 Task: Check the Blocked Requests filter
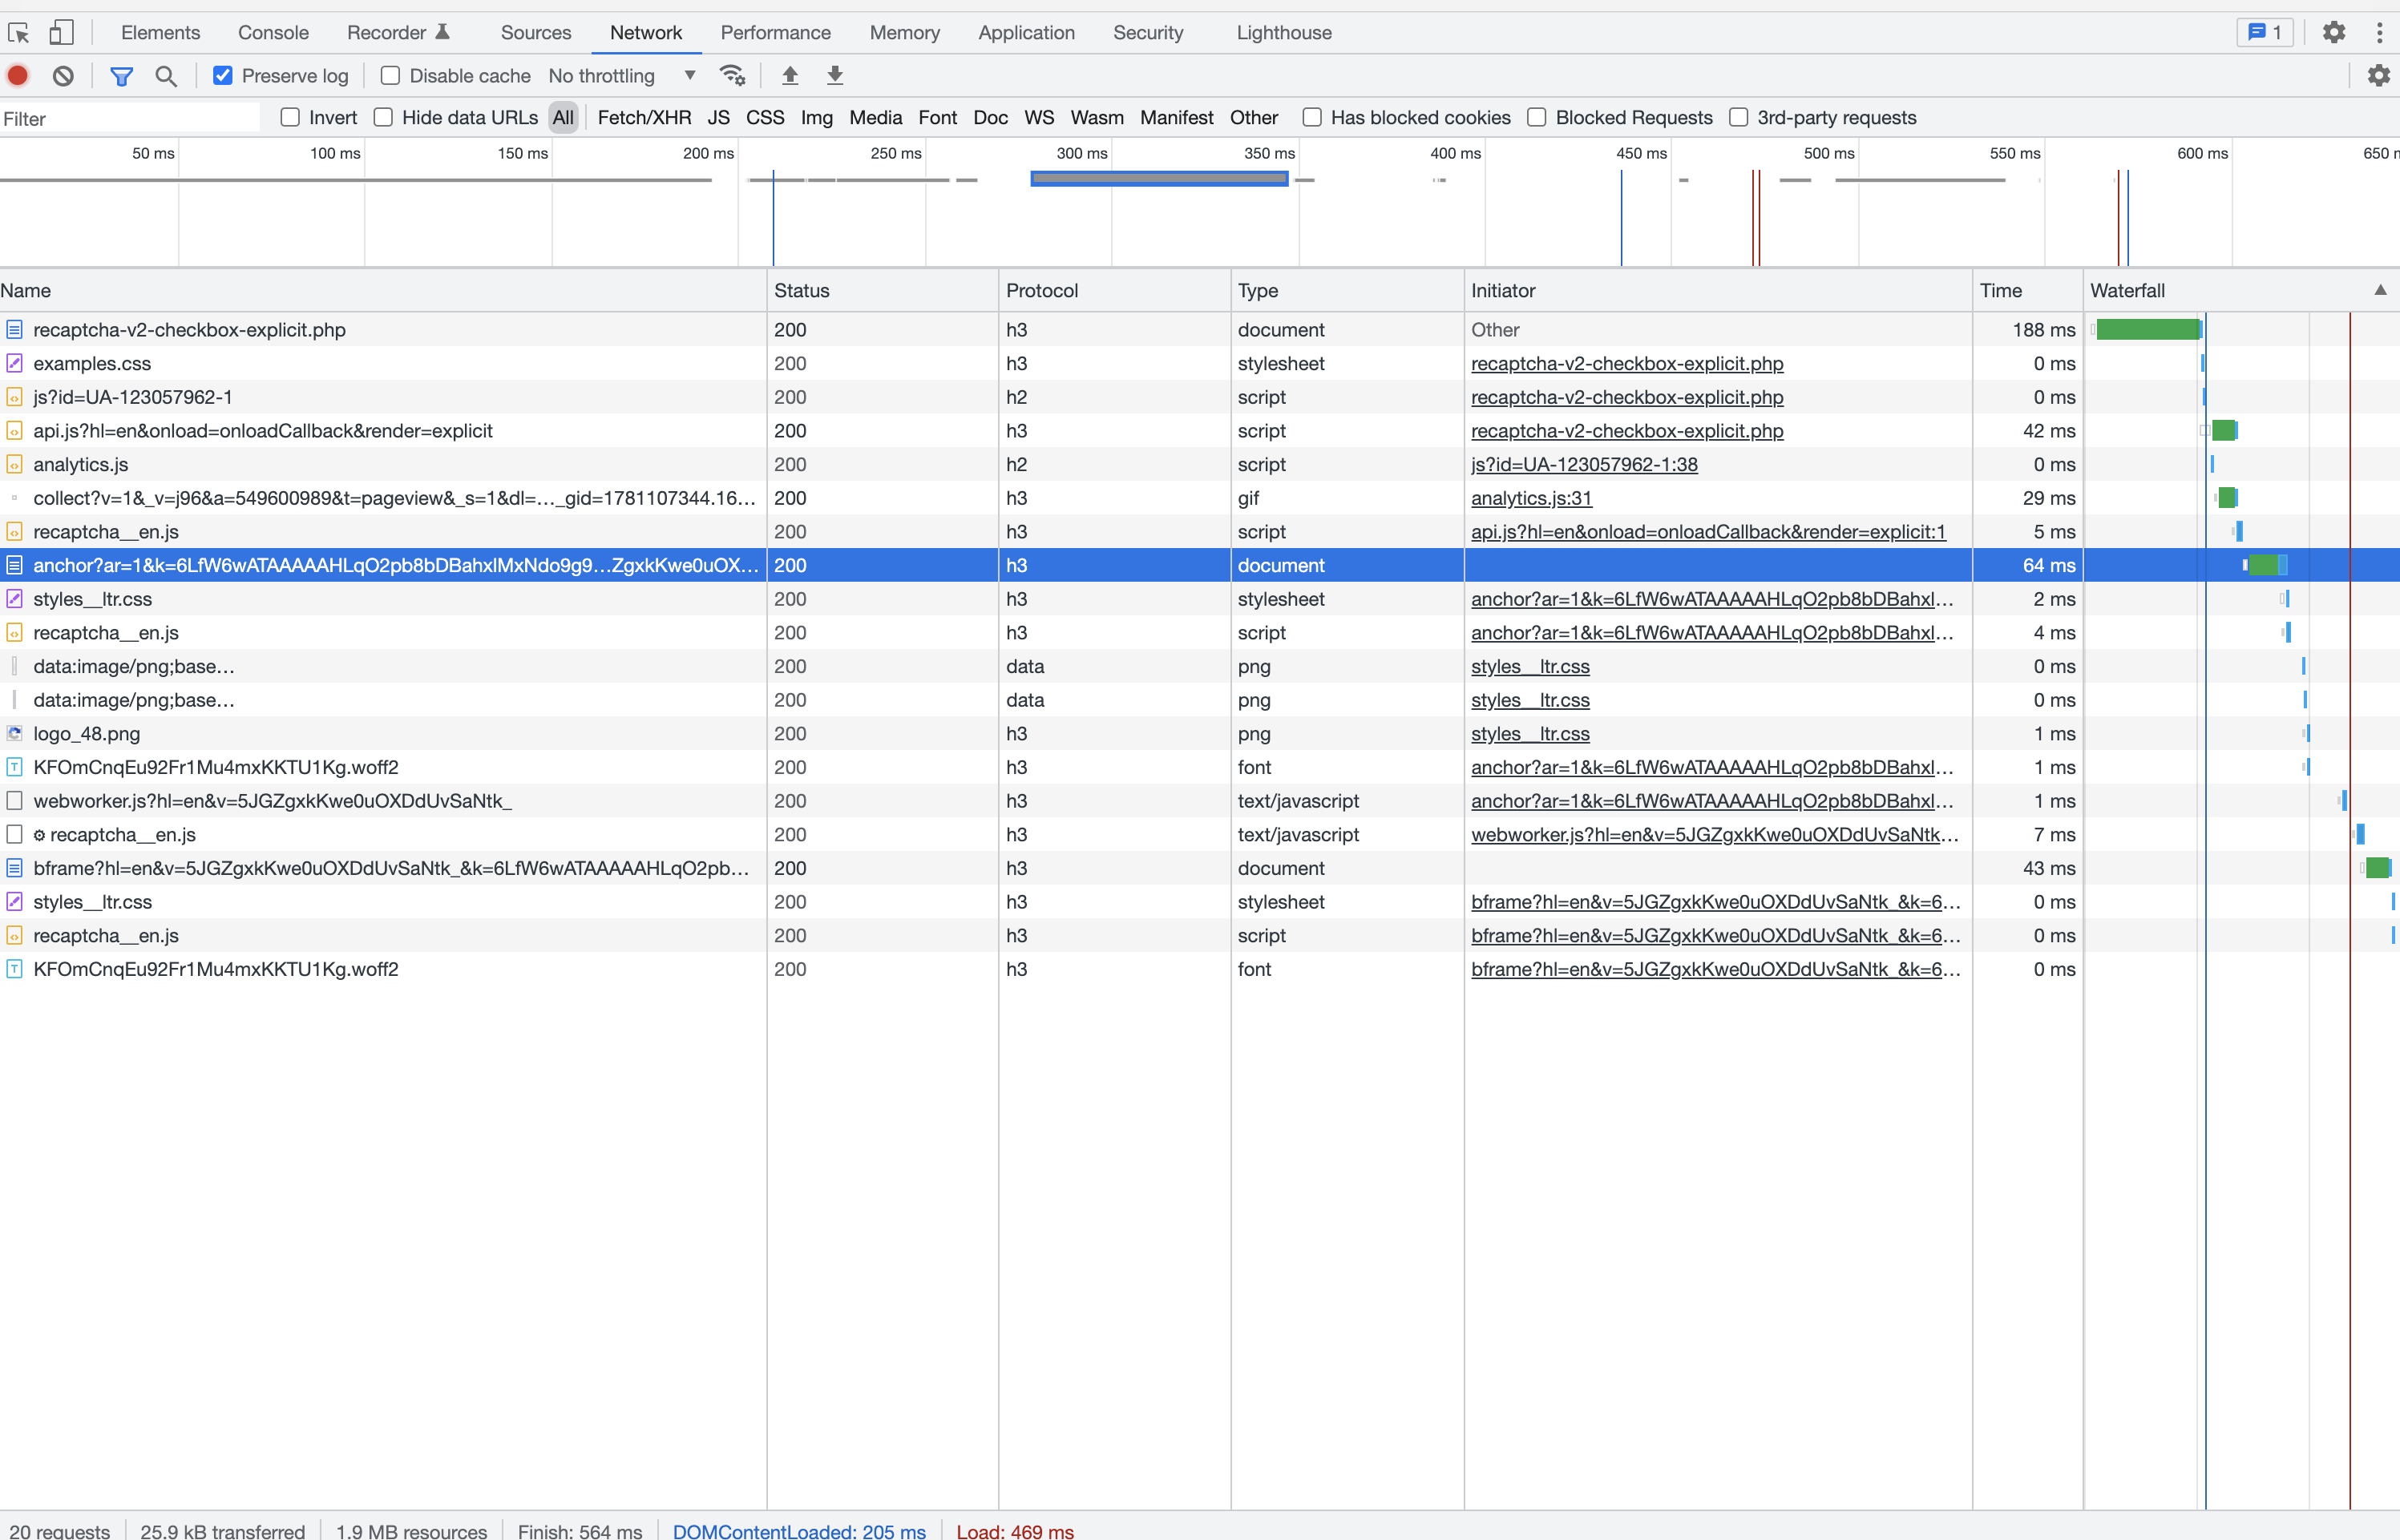1537,117
